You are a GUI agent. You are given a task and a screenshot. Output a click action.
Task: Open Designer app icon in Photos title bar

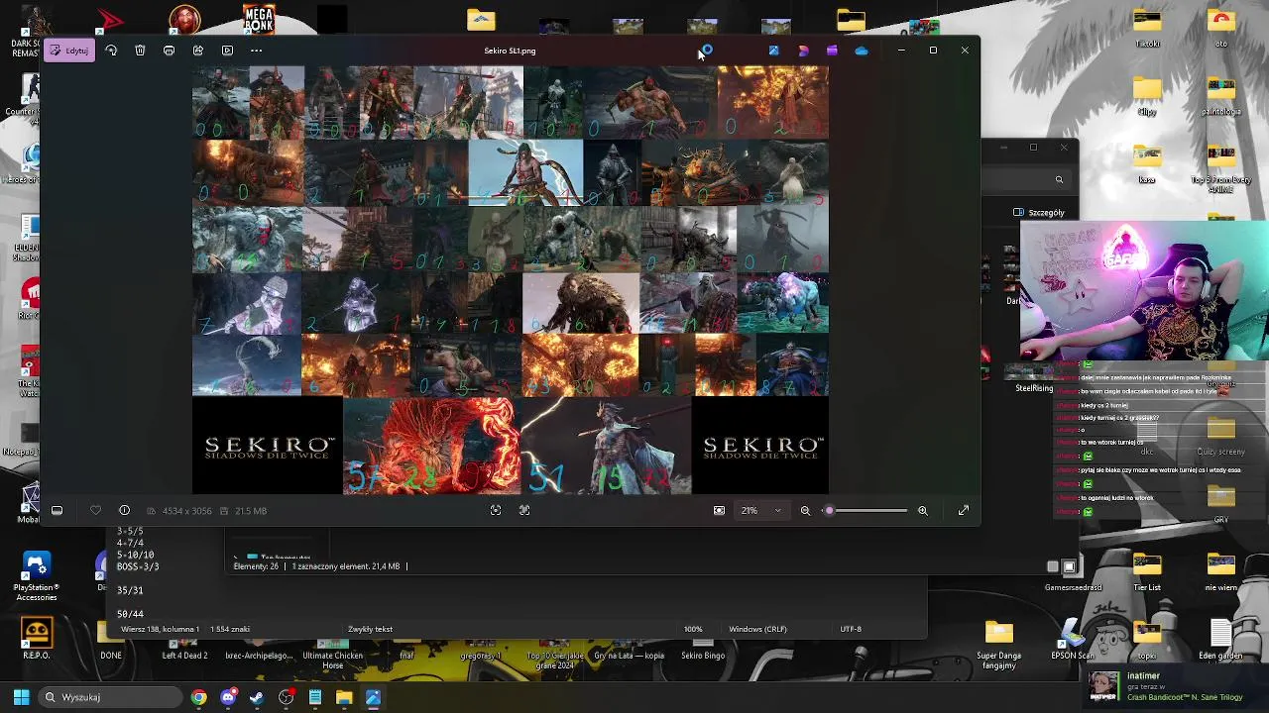click(803, 51)
